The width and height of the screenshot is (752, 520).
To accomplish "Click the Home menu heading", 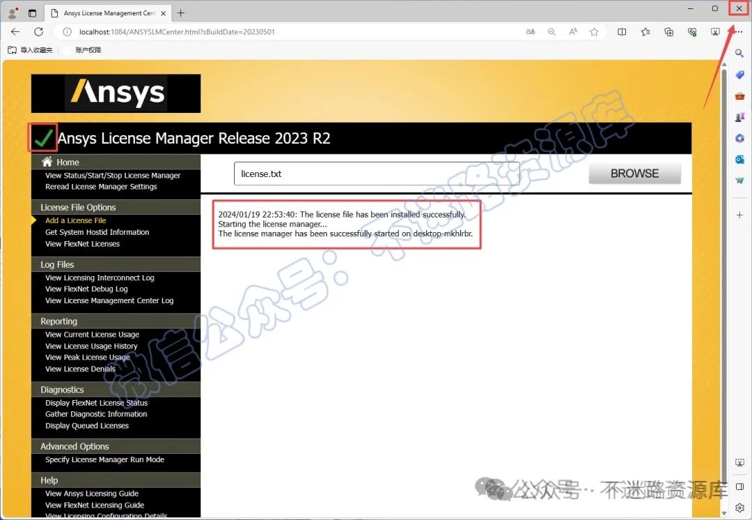I will click(68, 162).
